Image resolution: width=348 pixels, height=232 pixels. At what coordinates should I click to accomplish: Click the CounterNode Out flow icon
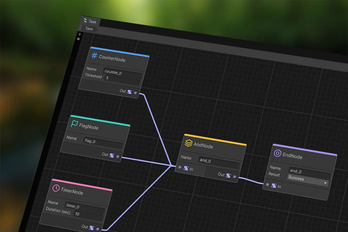pos(130,92)
